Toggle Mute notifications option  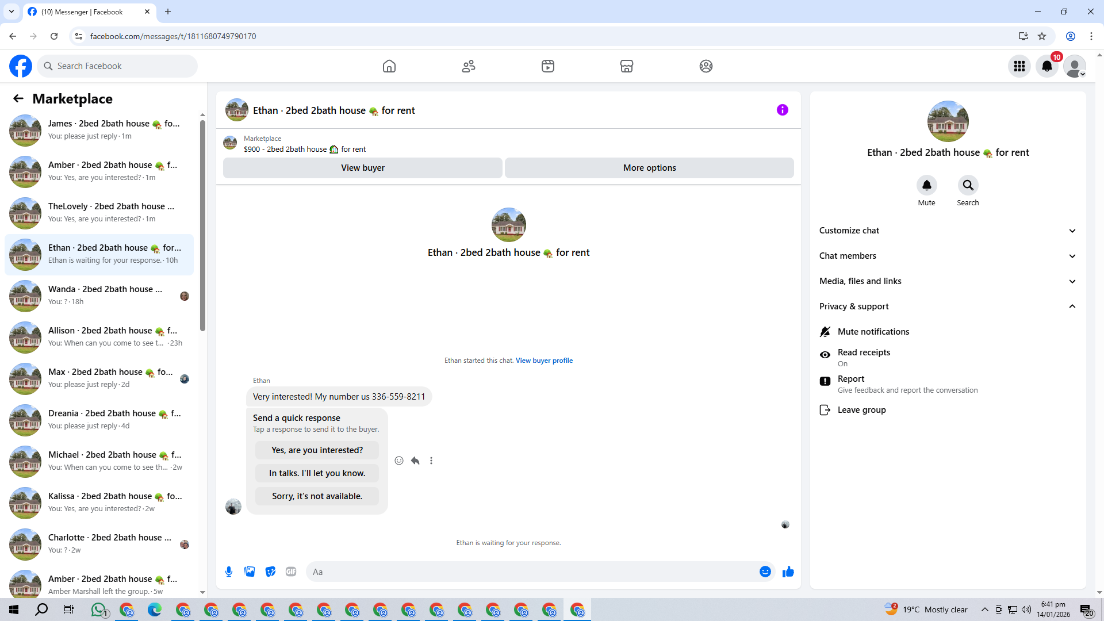click(x=873, y=332)
